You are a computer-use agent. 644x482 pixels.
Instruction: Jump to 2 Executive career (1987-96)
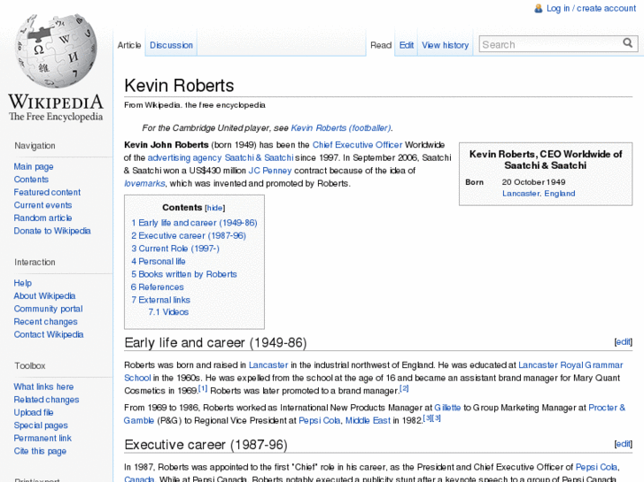pyautogui.click(x=189, y=236)
